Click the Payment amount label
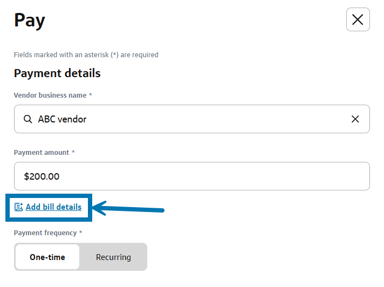Image resolution: width=384 pixels, height=287 pixels. tap(41, 153)
